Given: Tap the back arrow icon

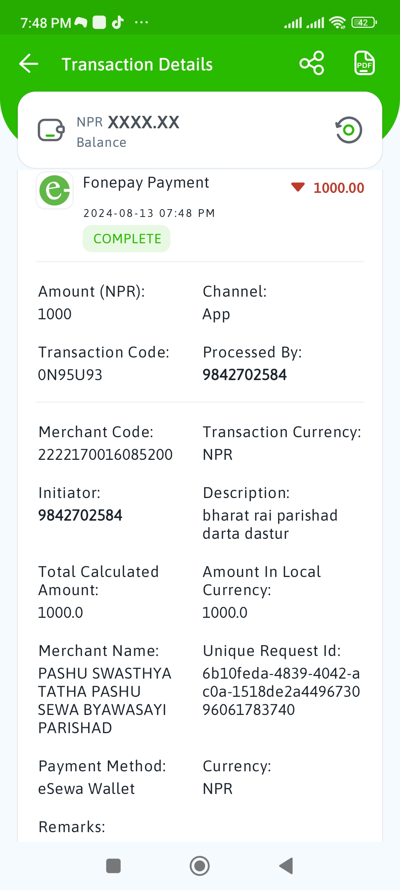Looking at the screenshot, I should pyautogui.click(x=29, y=63).
